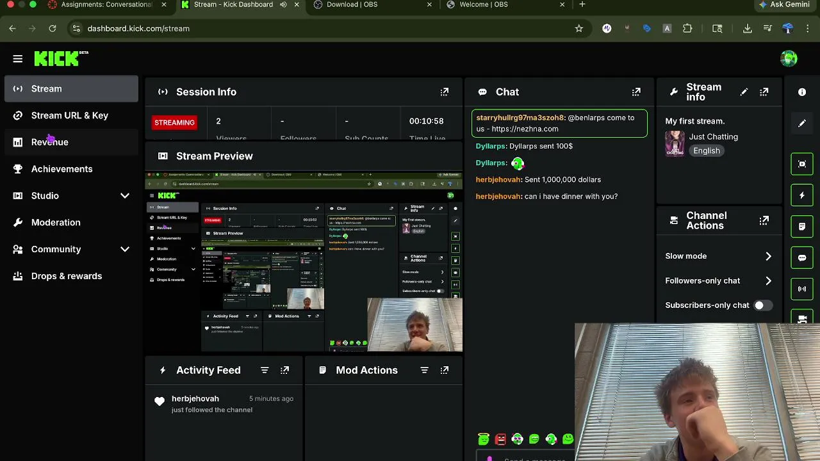This screenshot has width=820, height=461.
Task: Open Mod Actions filter options
Action: click(424, 370)
